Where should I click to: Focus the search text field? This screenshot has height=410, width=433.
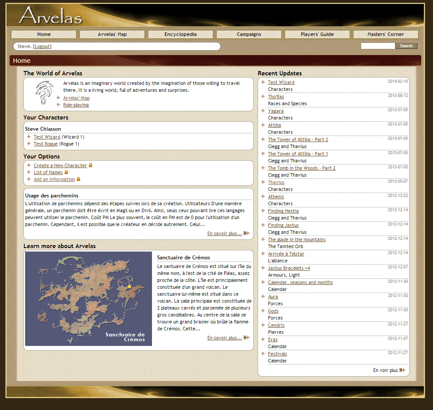pyautogui.click(x=378, y=46)
